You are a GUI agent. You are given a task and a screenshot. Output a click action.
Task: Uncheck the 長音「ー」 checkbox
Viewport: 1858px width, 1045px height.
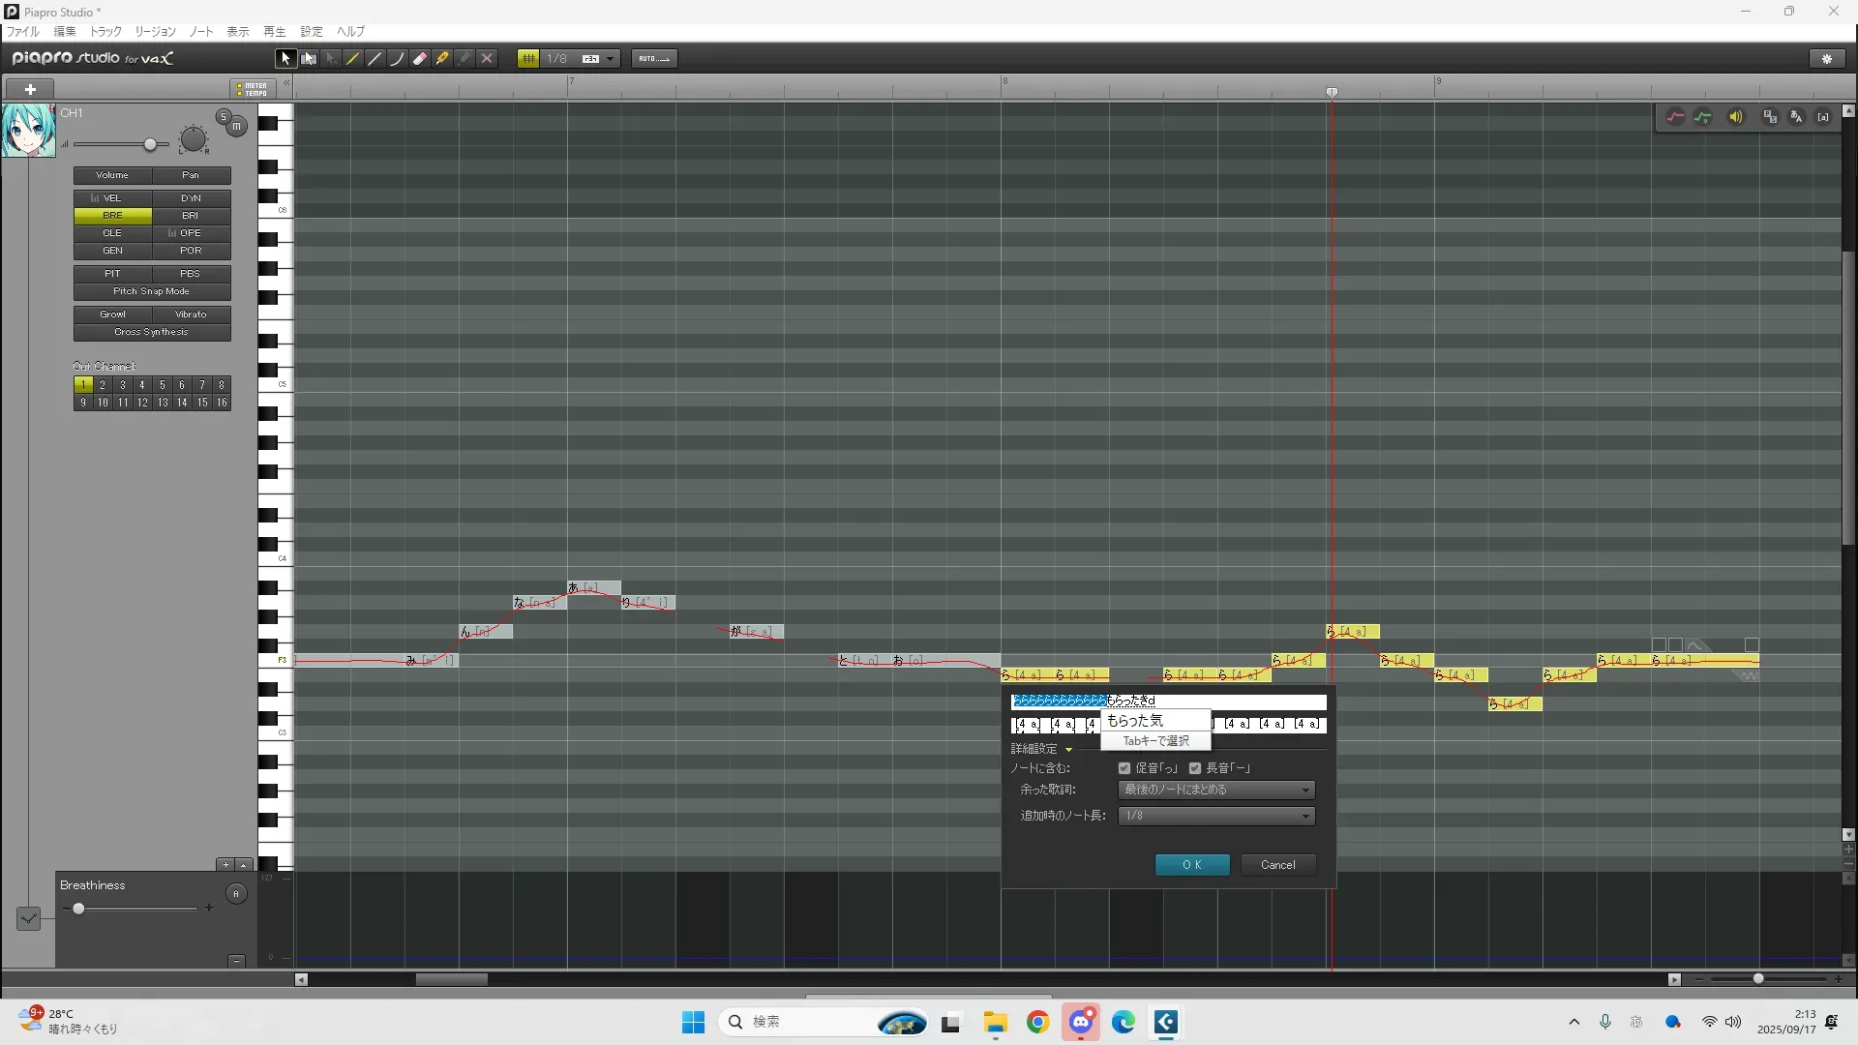click(1195, 768)
